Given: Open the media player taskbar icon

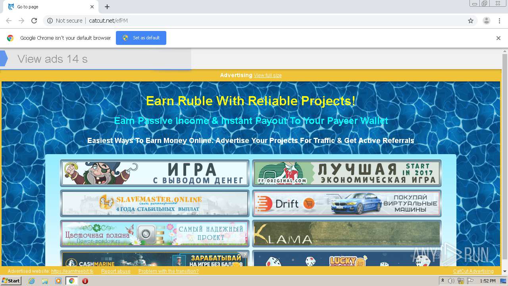Looking at the screenshot, I should pos(58,281).
